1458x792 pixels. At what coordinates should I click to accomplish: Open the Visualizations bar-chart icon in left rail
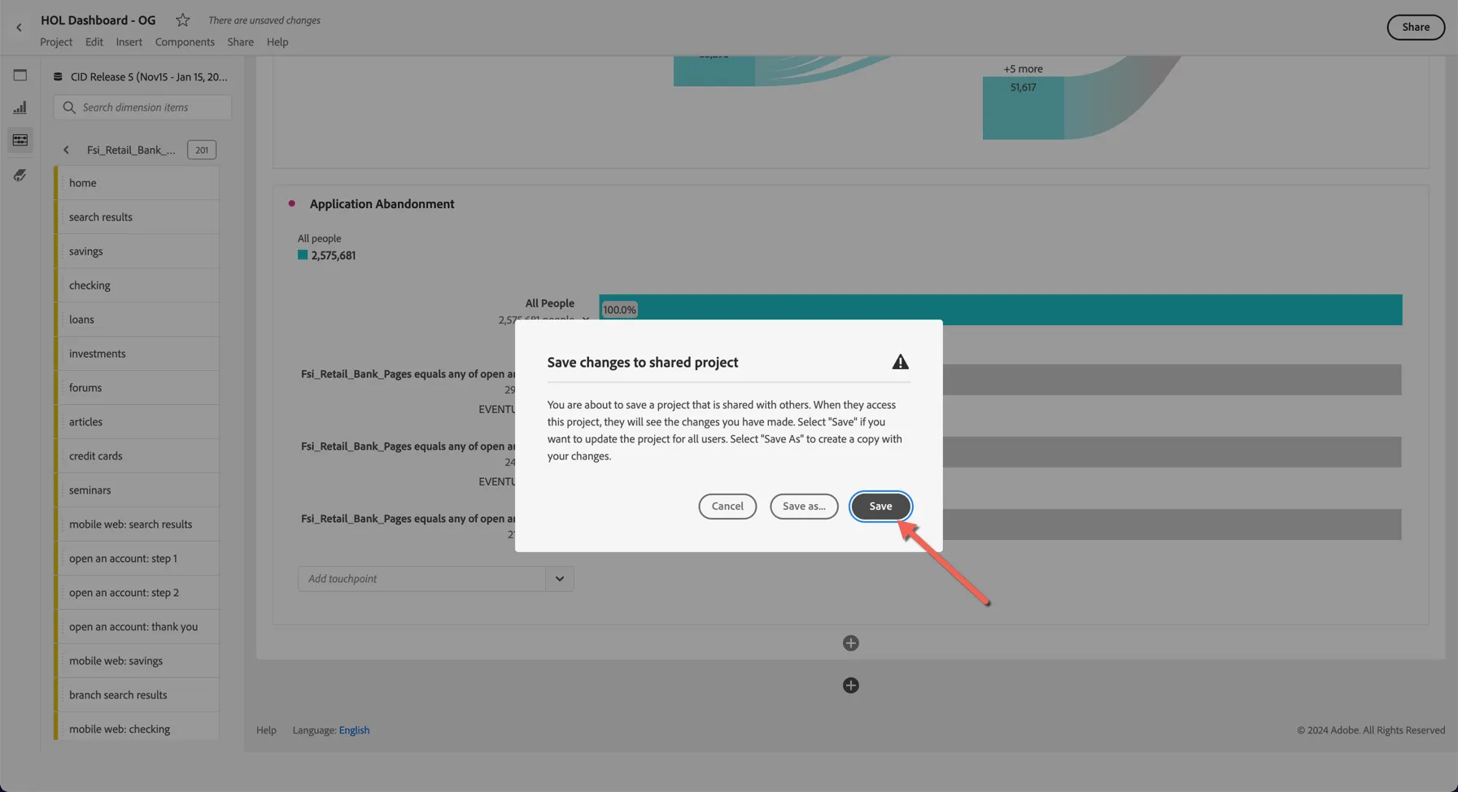pos(20,107)
